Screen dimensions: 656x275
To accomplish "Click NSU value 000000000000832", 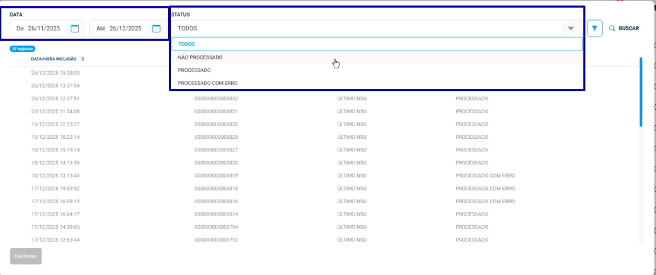I will (x=217, y=99).
